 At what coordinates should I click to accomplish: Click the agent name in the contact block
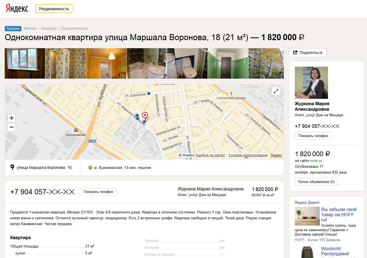(x=211, y=189)
